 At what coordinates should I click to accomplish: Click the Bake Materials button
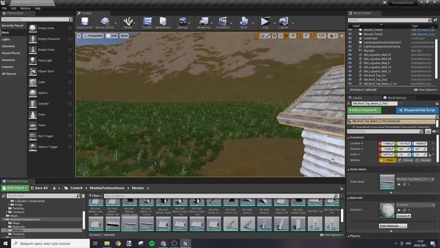coord(393,226)
